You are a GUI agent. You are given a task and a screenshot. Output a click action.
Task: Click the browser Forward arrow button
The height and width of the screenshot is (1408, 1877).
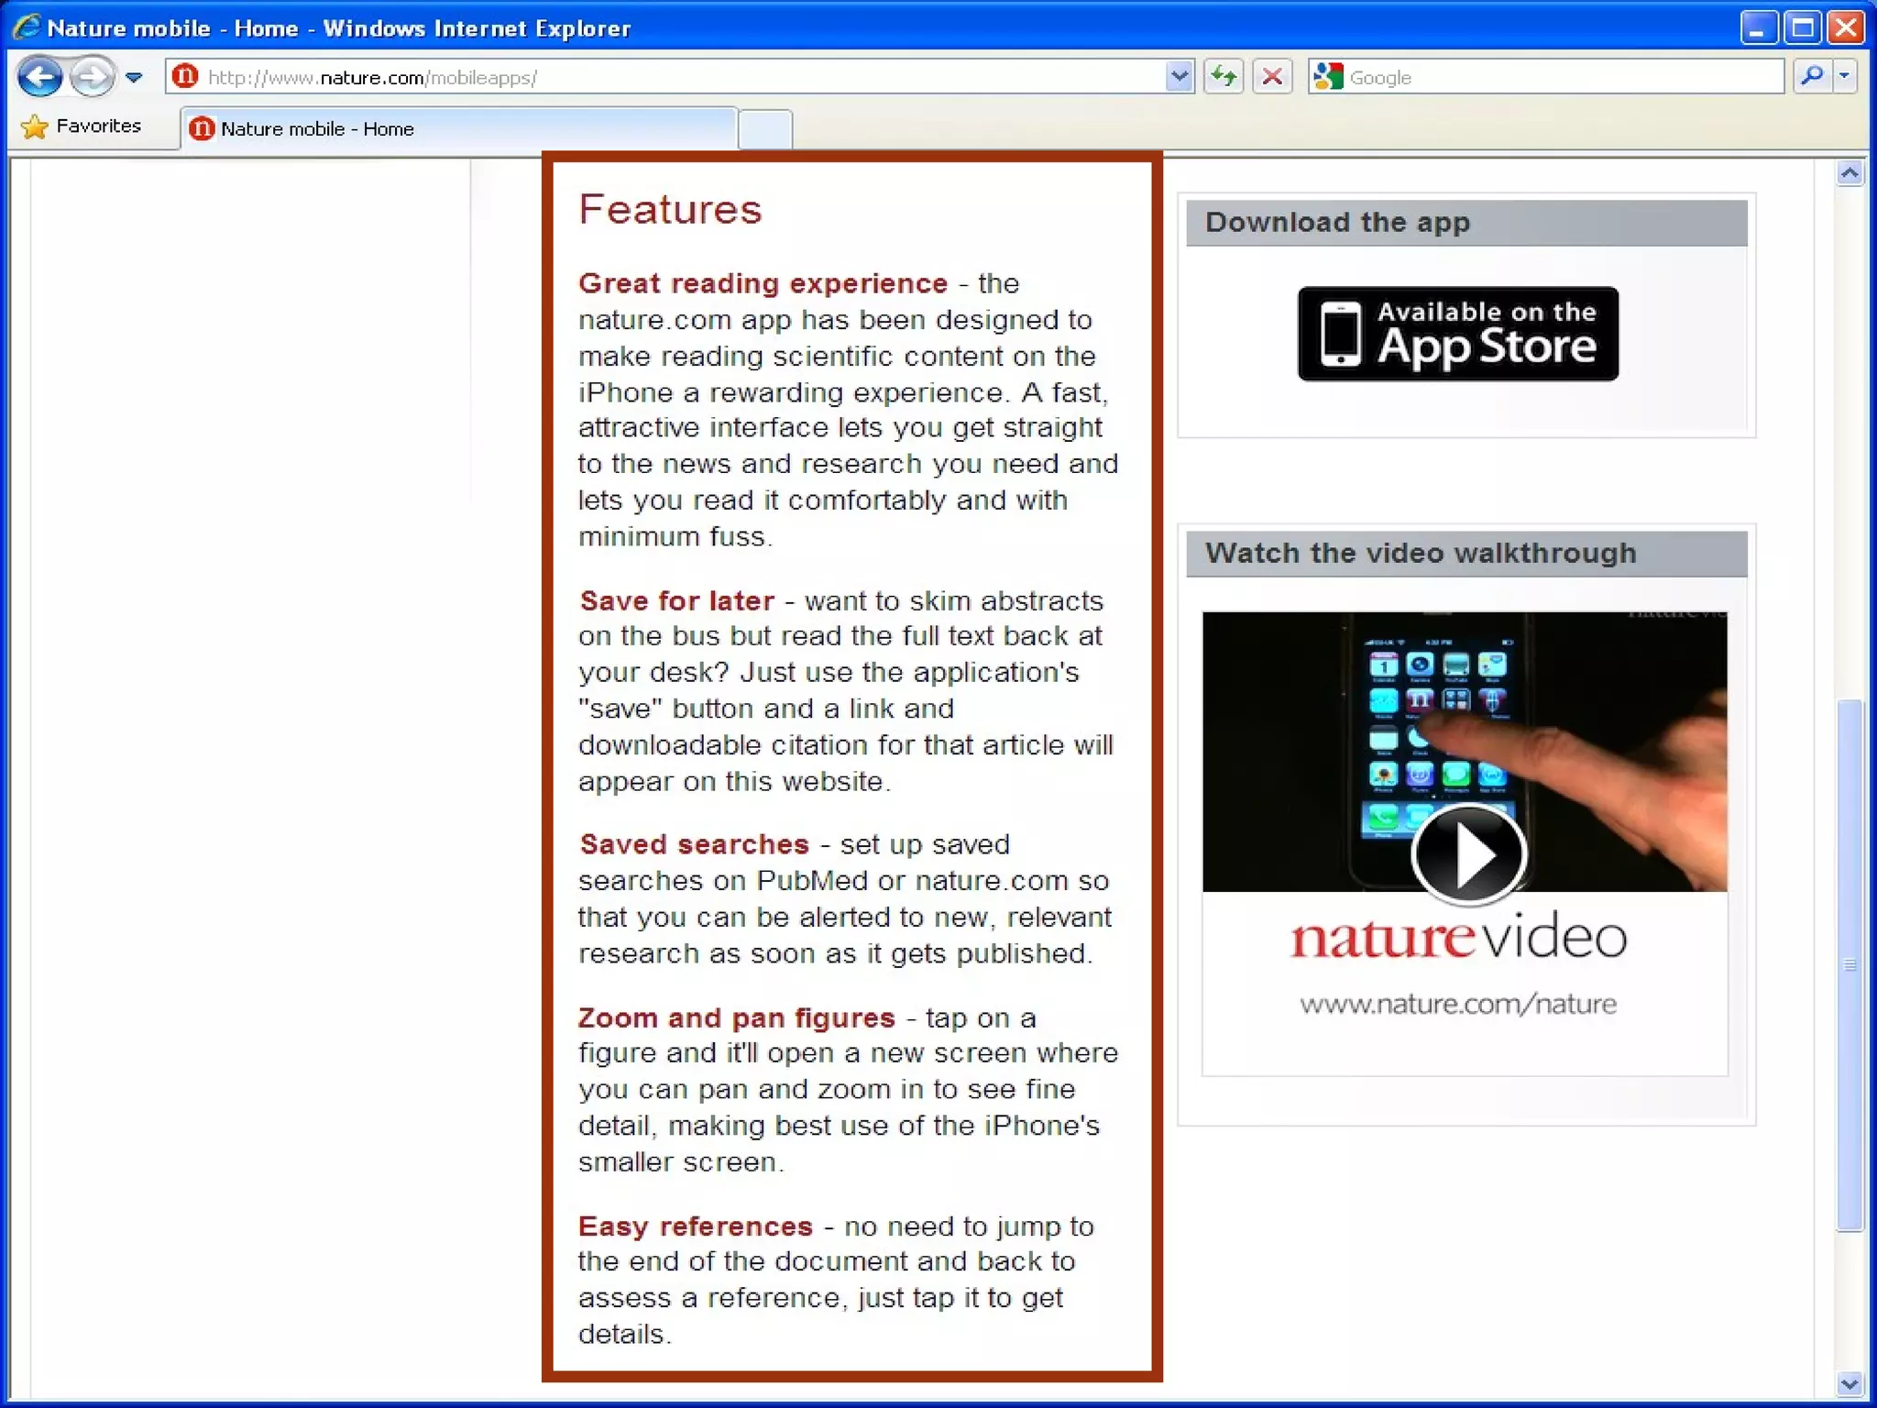91,77
